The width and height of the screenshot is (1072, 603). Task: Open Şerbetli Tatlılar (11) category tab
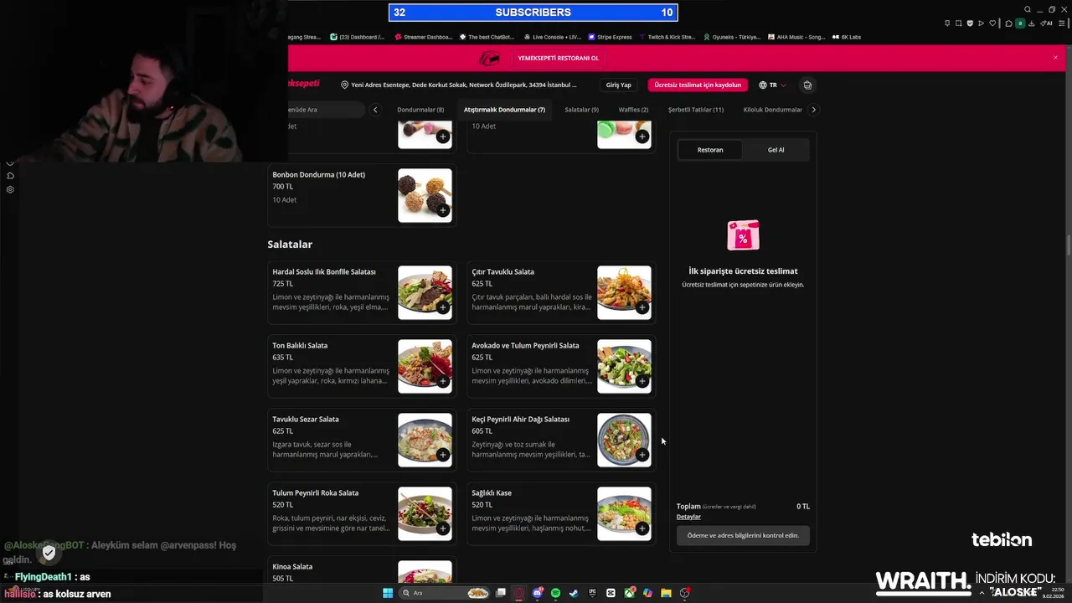(x=696, y=110)
